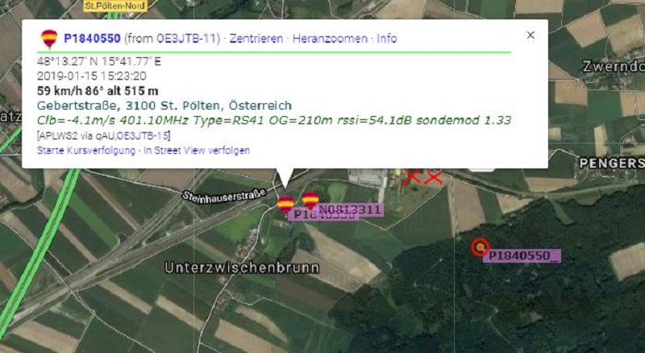This screenshot has width=645, height=353.
Task: Open the Info link in popup
Action: pos(387,39)
